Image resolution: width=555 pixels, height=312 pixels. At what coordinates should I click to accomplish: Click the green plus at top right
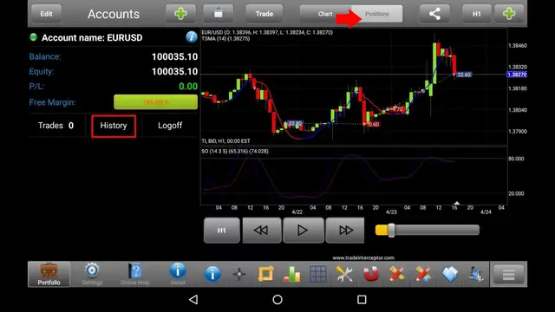tap(509, 14)
